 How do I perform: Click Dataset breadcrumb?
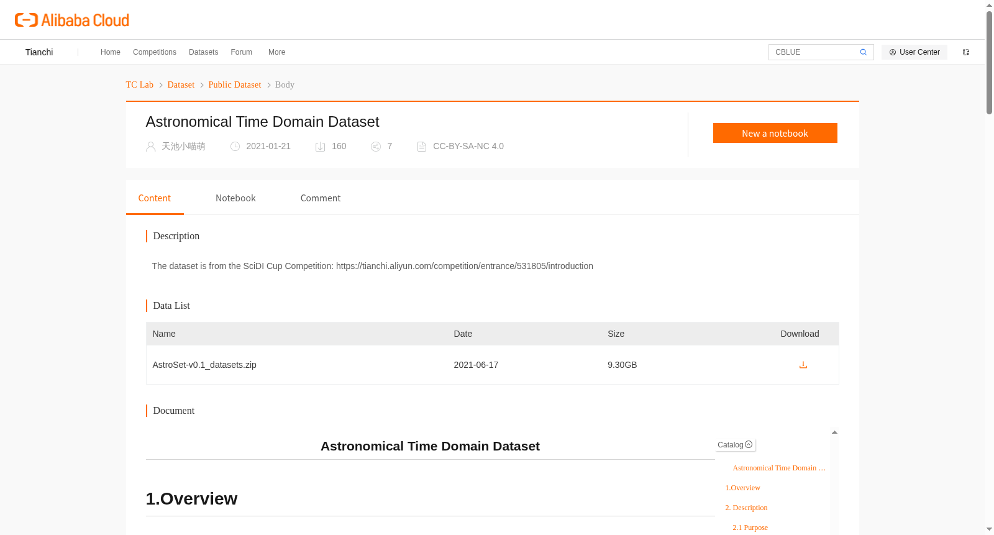[181, 85]
